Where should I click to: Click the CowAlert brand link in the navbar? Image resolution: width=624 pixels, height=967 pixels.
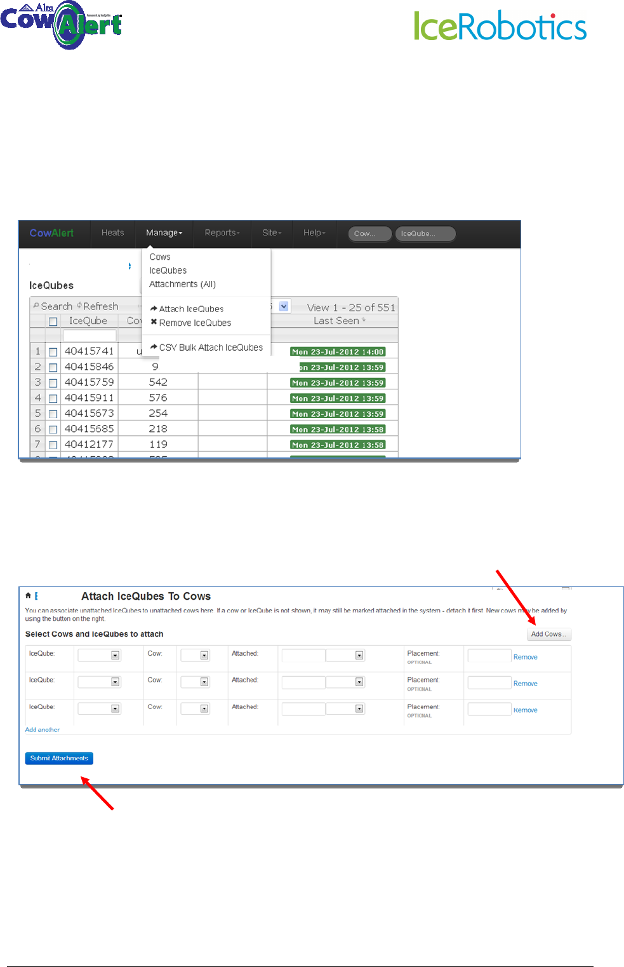click(x=51, y=233)
